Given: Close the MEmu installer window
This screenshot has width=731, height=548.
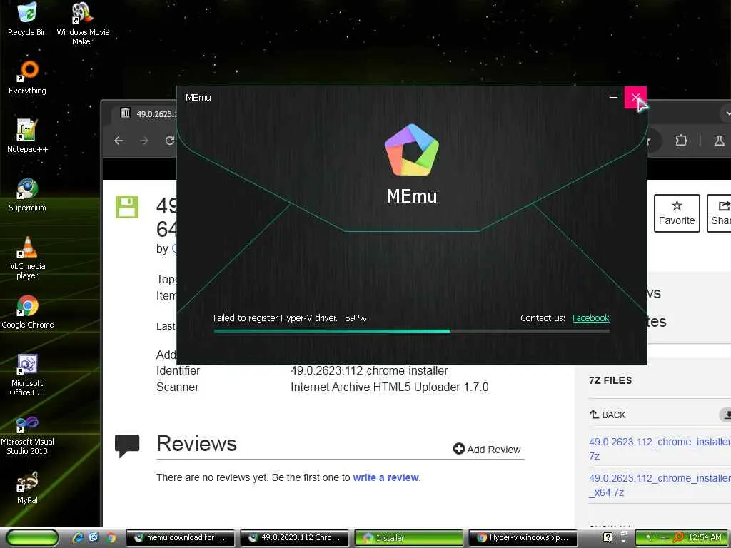Looking at the screenshot, I should (x=636, y=97).
